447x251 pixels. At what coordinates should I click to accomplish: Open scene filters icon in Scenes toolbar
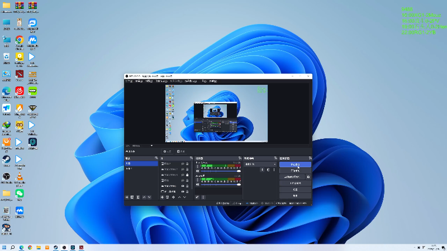(138, 197)
